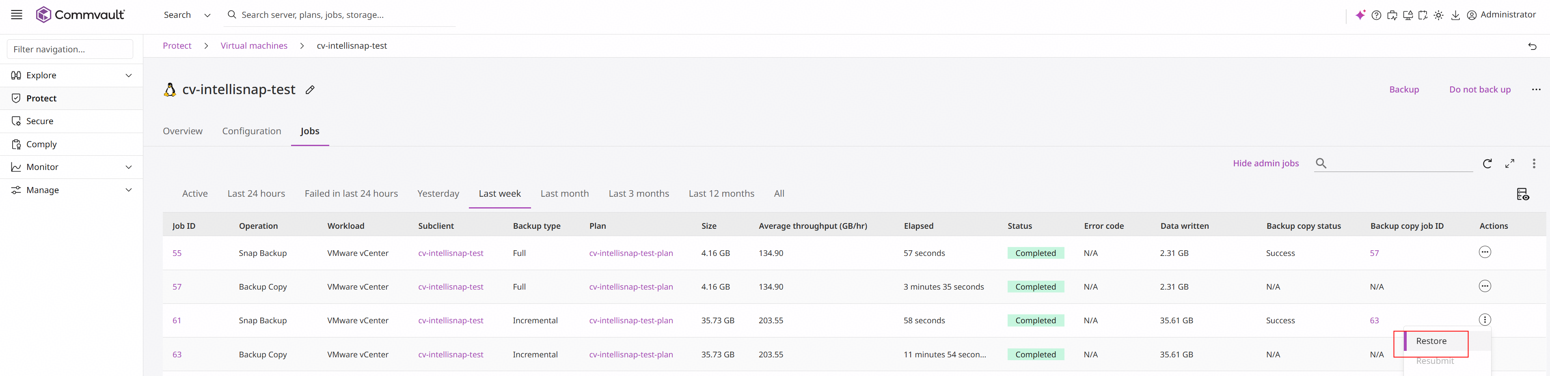This screenshot has height=376, width=1550.
Task: Click the Backup button
Action: [1404, 90]
